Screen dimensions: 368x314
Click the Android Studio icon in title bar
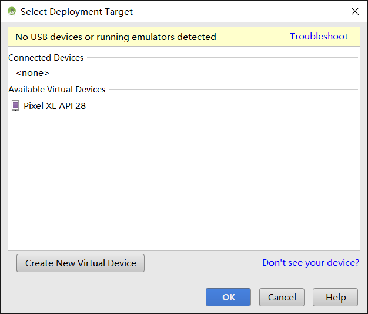pyautogui.click(x=12, y=11)
